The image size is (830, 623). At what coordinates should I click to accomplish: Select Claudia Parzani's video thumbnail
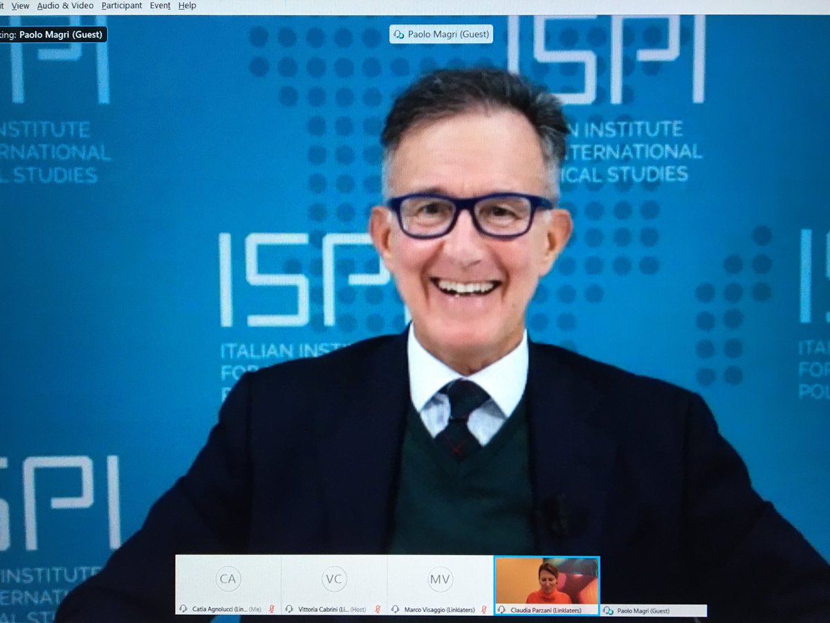point(546,580)
